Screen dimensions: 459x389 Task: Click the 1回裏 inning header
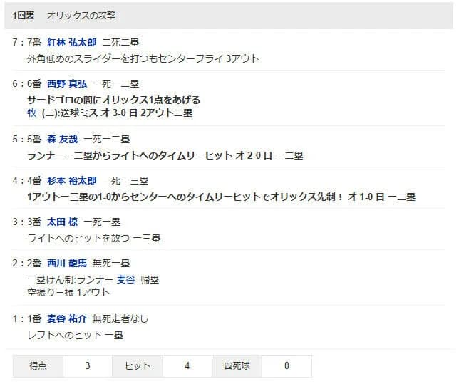click(x=24, y=16)
